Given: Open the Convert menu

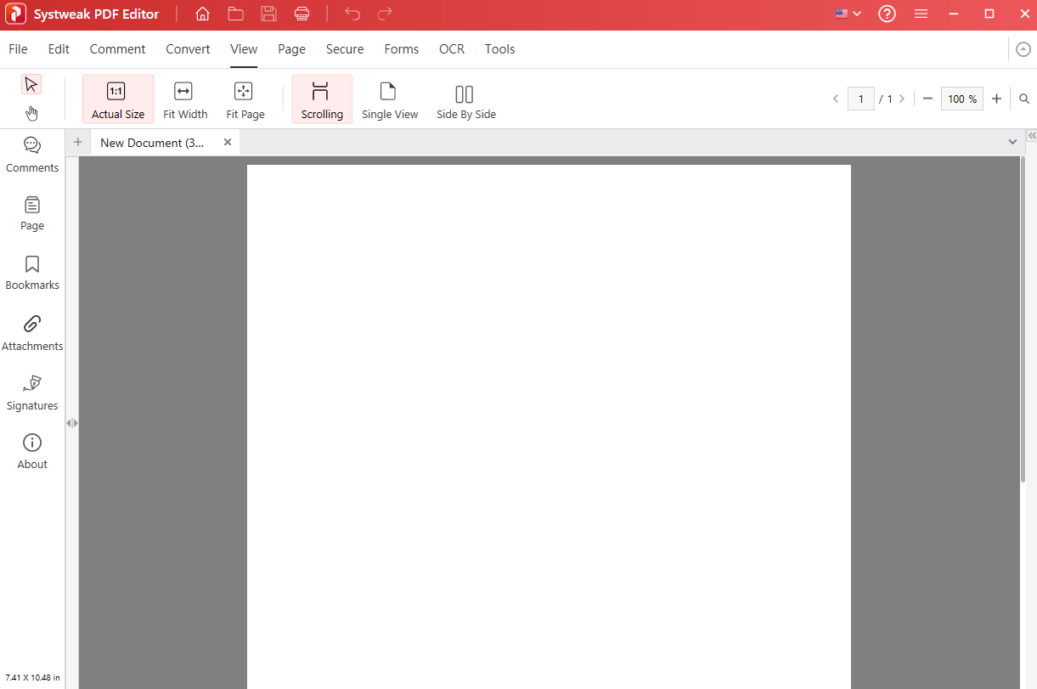Looking at the screenshot, I should 188,49.
